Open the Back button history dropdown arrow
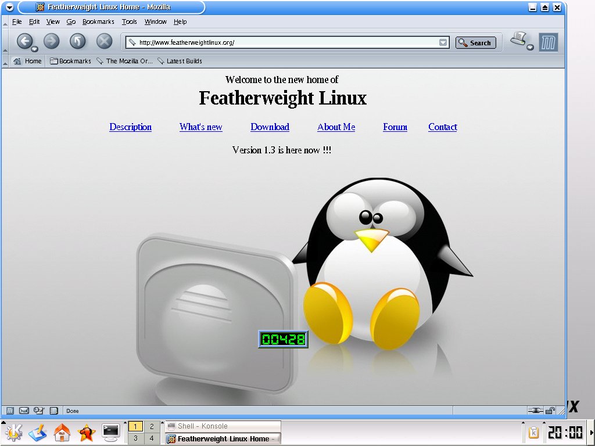The width and height of the screenshot is (595, 446). tap(34, 49)
